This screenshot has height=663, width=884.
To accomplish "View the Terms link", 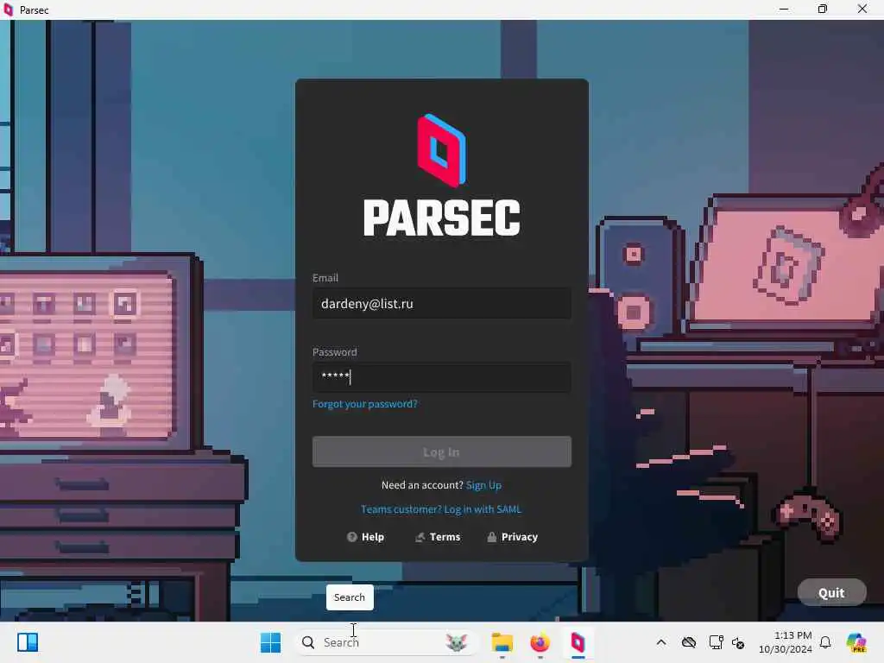I will [438, 537].
